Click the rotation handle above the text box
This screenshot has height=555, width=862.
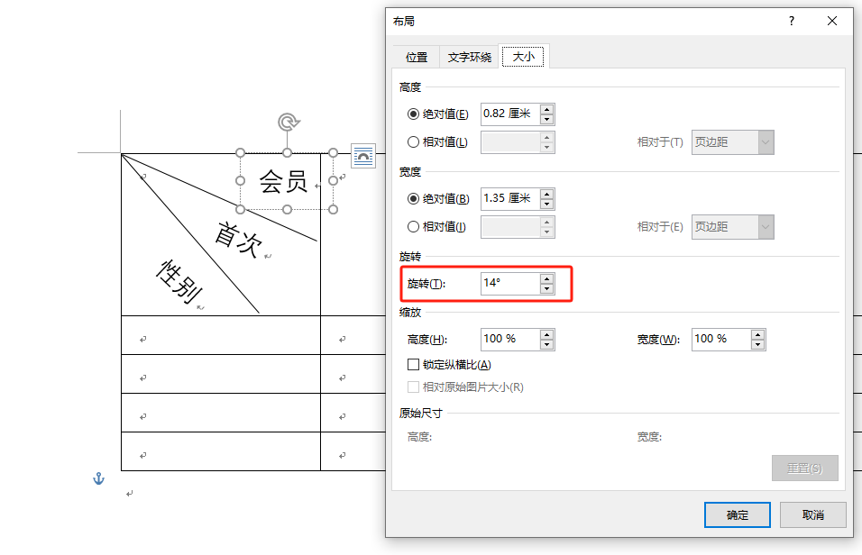pyautogui.click(x=287, y=123)
